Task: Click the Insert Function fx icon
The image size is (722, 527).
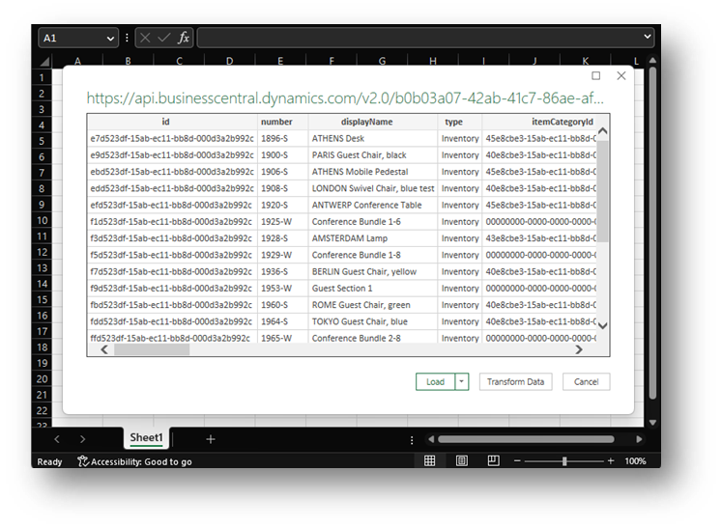Action: [184, 38]
